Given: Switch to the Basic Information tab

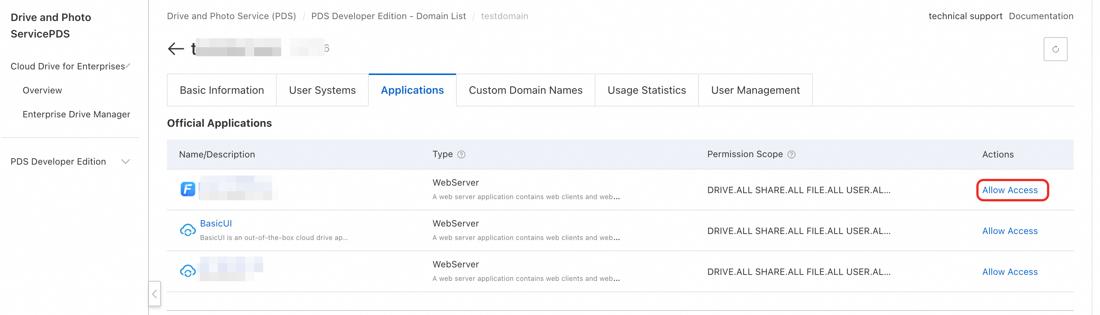Looking at the screenshot, I should (222, 90).
